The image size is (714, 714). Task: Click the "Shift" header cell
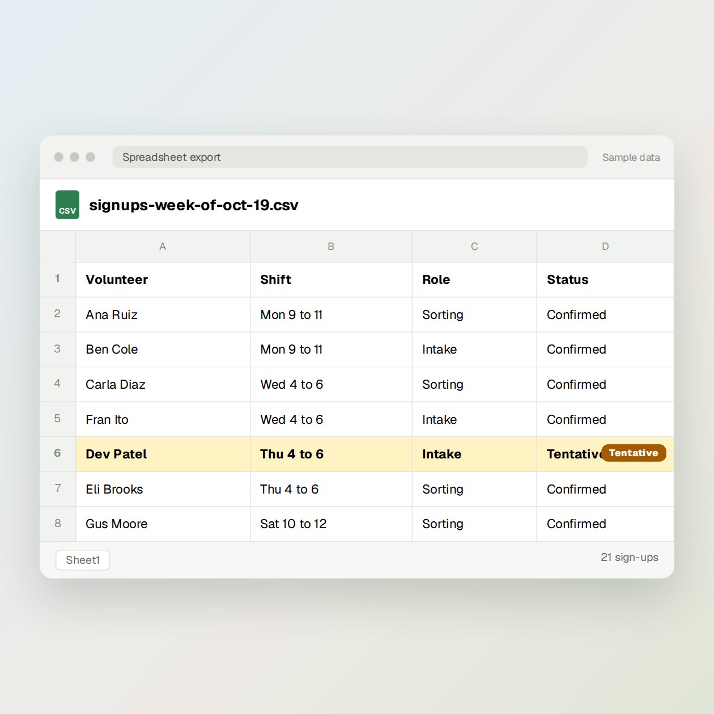click(331, 279)
